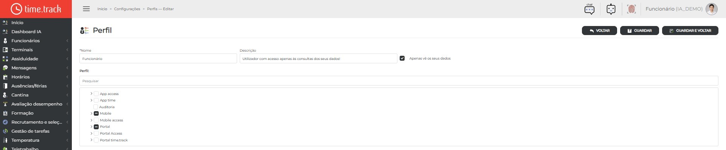Check the Portal time.track checkbox
This screenshot has height=150, width=726.
tap(96, 140)
